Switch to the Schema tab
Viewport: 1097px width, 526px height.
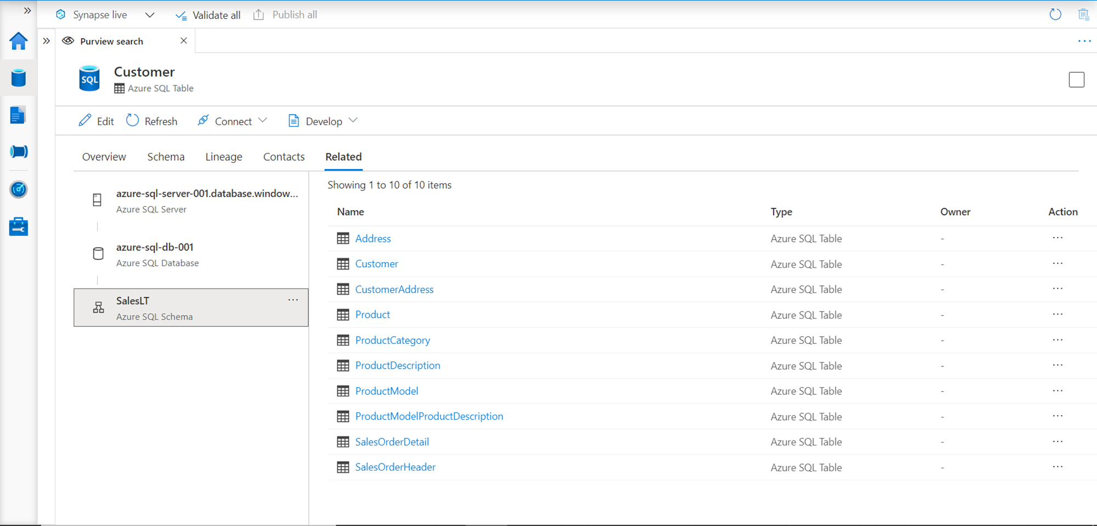tap(166, 157)
